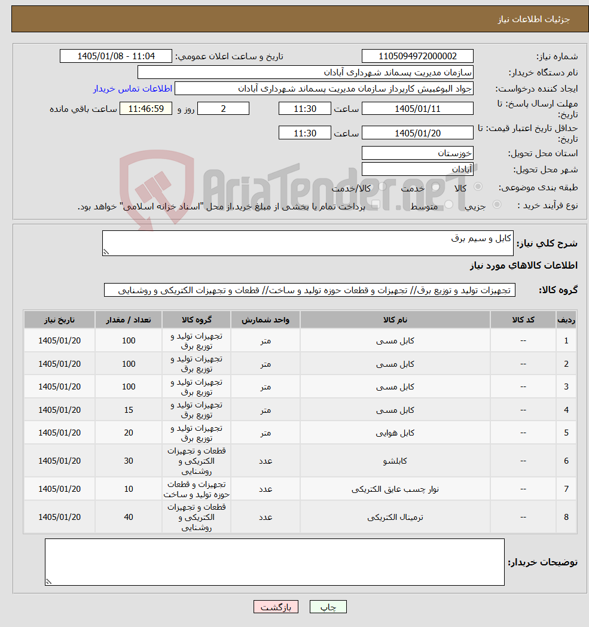The width and height of the screenshot is (589, 627).
Task: Click the آبادان delivery city field
Action: pos(417,169)
